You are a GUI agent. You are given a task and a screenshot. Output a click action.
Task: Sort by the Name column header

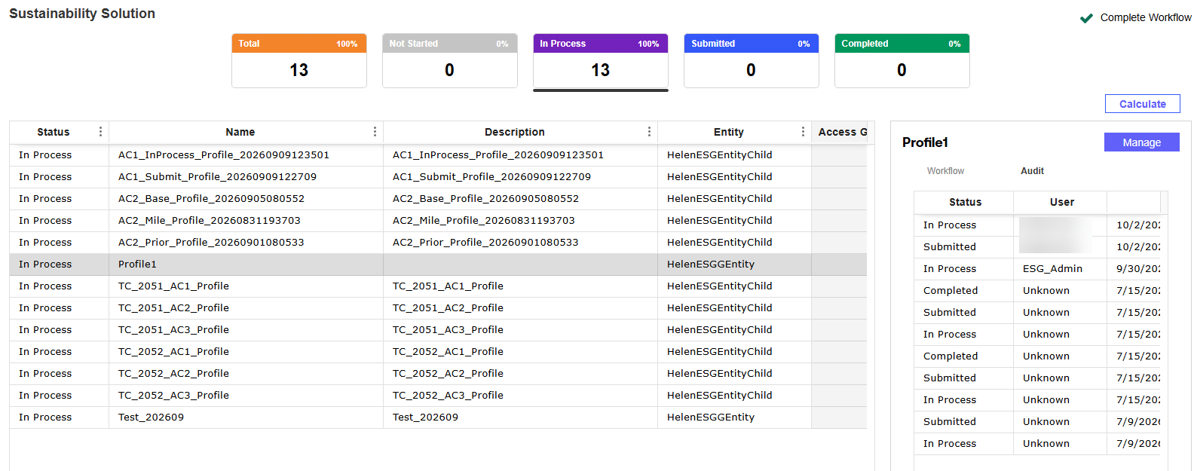(240, 132)
